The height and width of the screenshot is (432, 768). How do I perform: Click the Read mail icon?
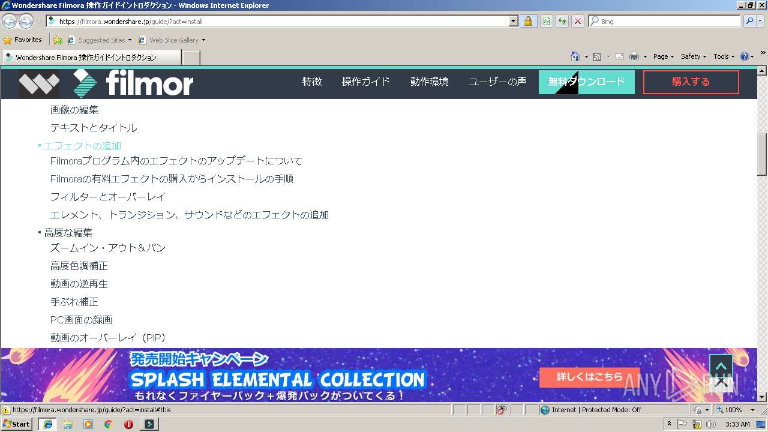coord(620,56)
